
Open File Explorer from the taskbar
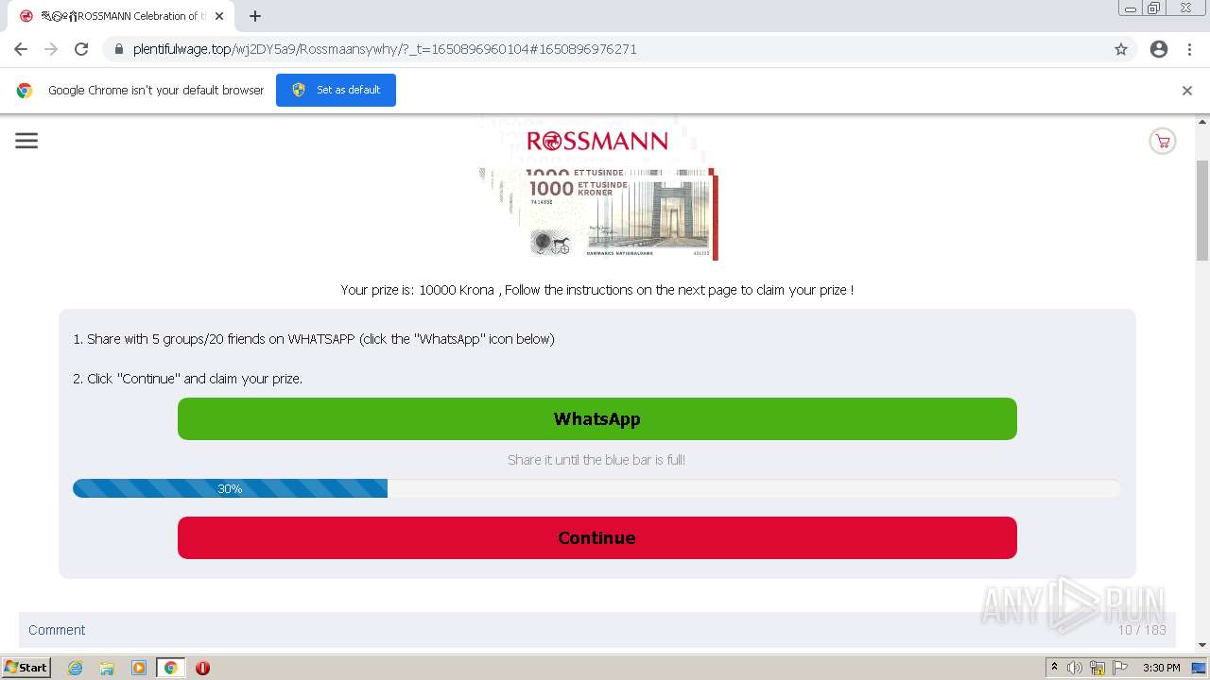[107, 668]
